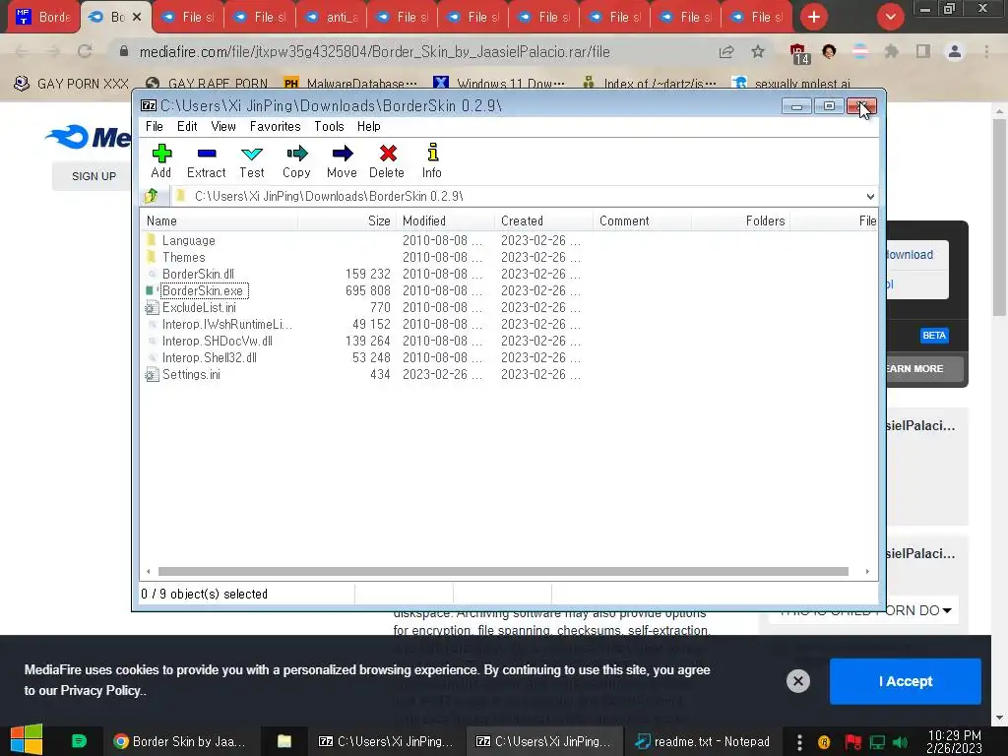Open the Chrome extensions puzzle icon
This screenshot has width=1008, height=756.
[892, 52]
